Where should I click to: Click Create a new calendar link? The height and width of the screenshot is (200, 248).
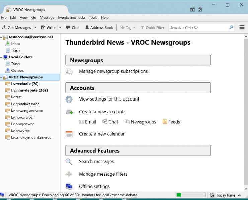pyautogui.click(x=102, y=134)
